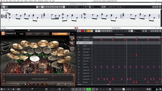The height and width of the screenshot is (91, 162).
Task: Open the Note Layer dropdown
Action: [x=120, y=7]
